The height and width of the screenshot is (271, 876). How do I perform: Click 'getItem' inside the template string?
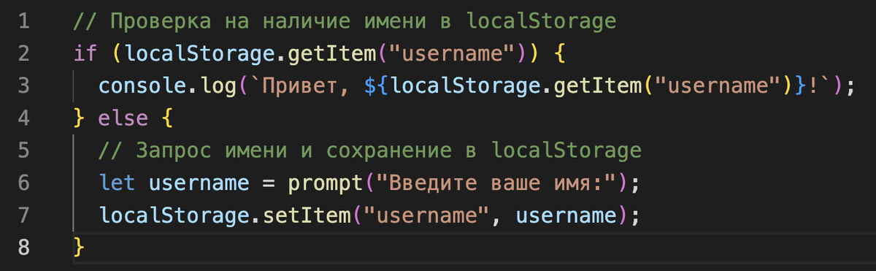tap(599, 86)
